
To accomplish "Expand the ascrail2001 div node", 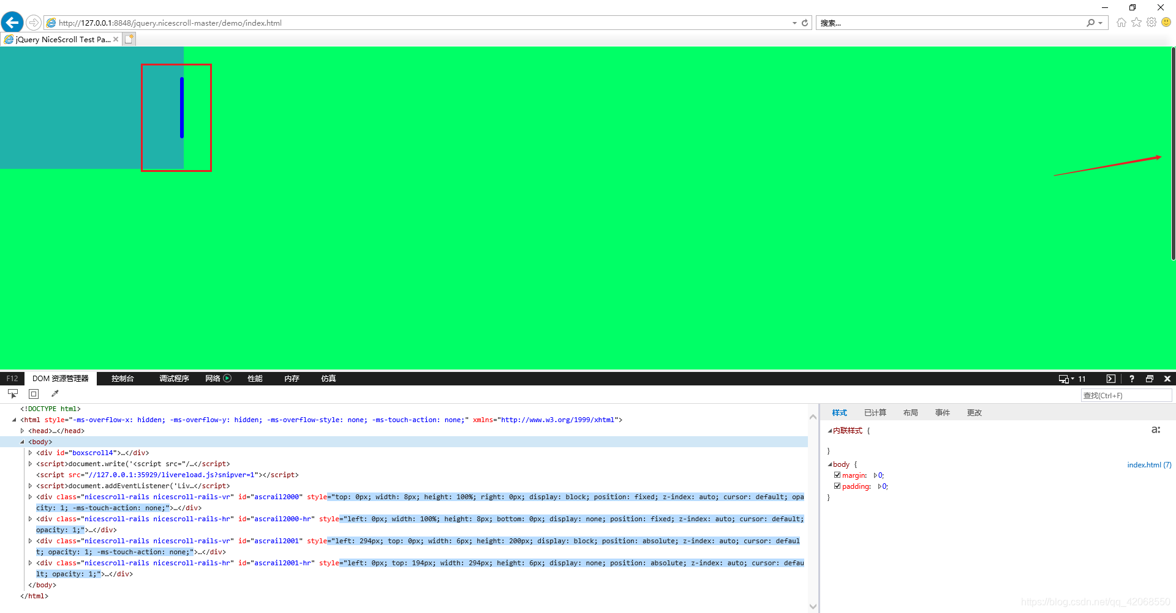I will [x=30, y=541].
